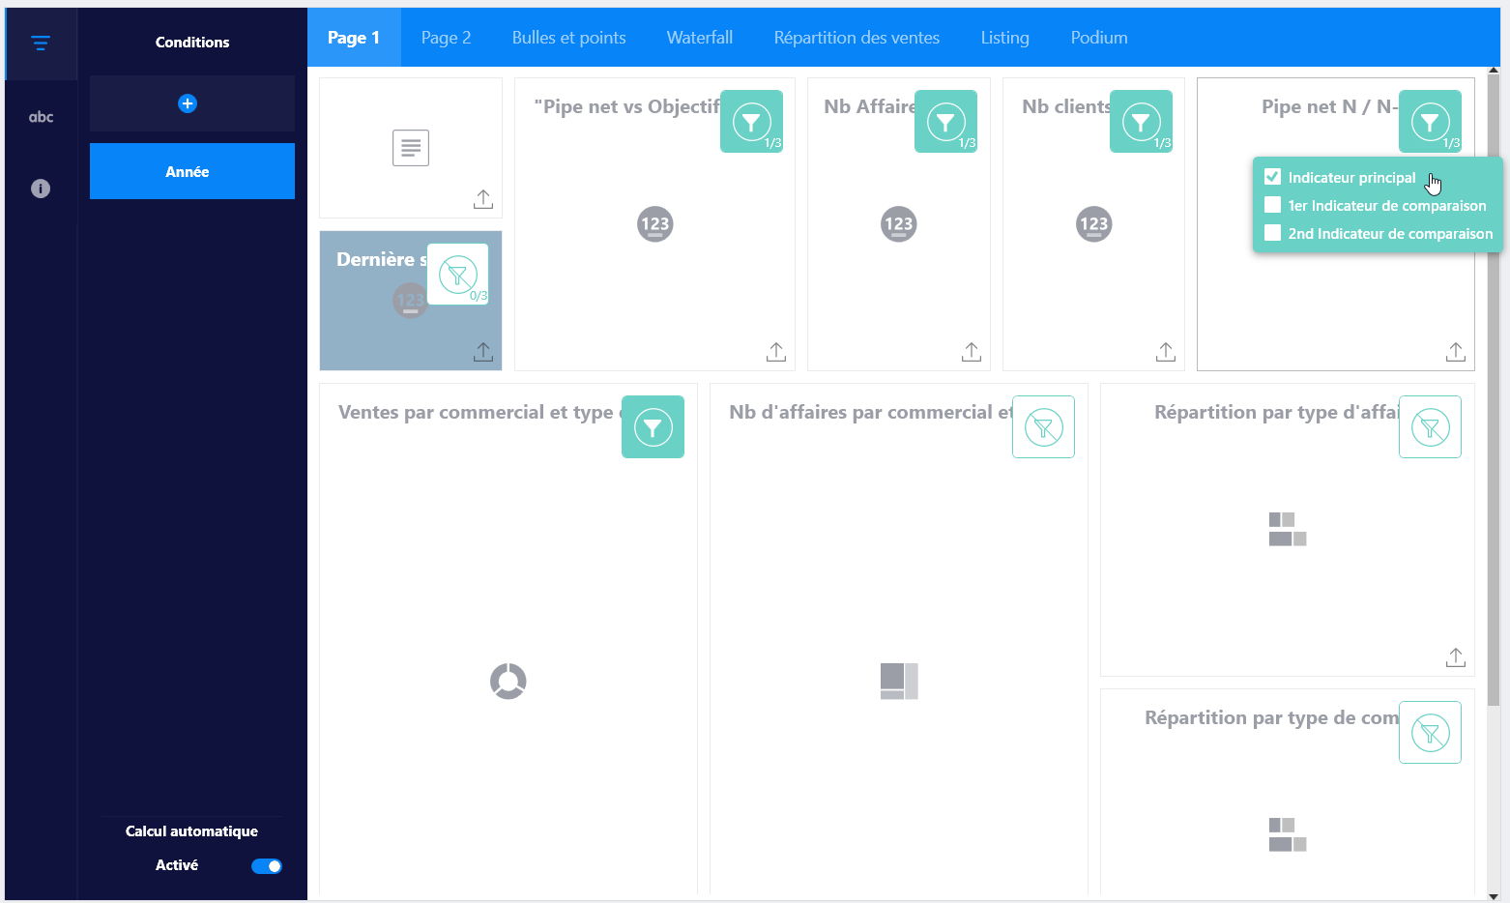The image size is (1510, 903).
Task: Open filter dropdown on Pipe net vs Objectif tile
Action: coord(751,122)
